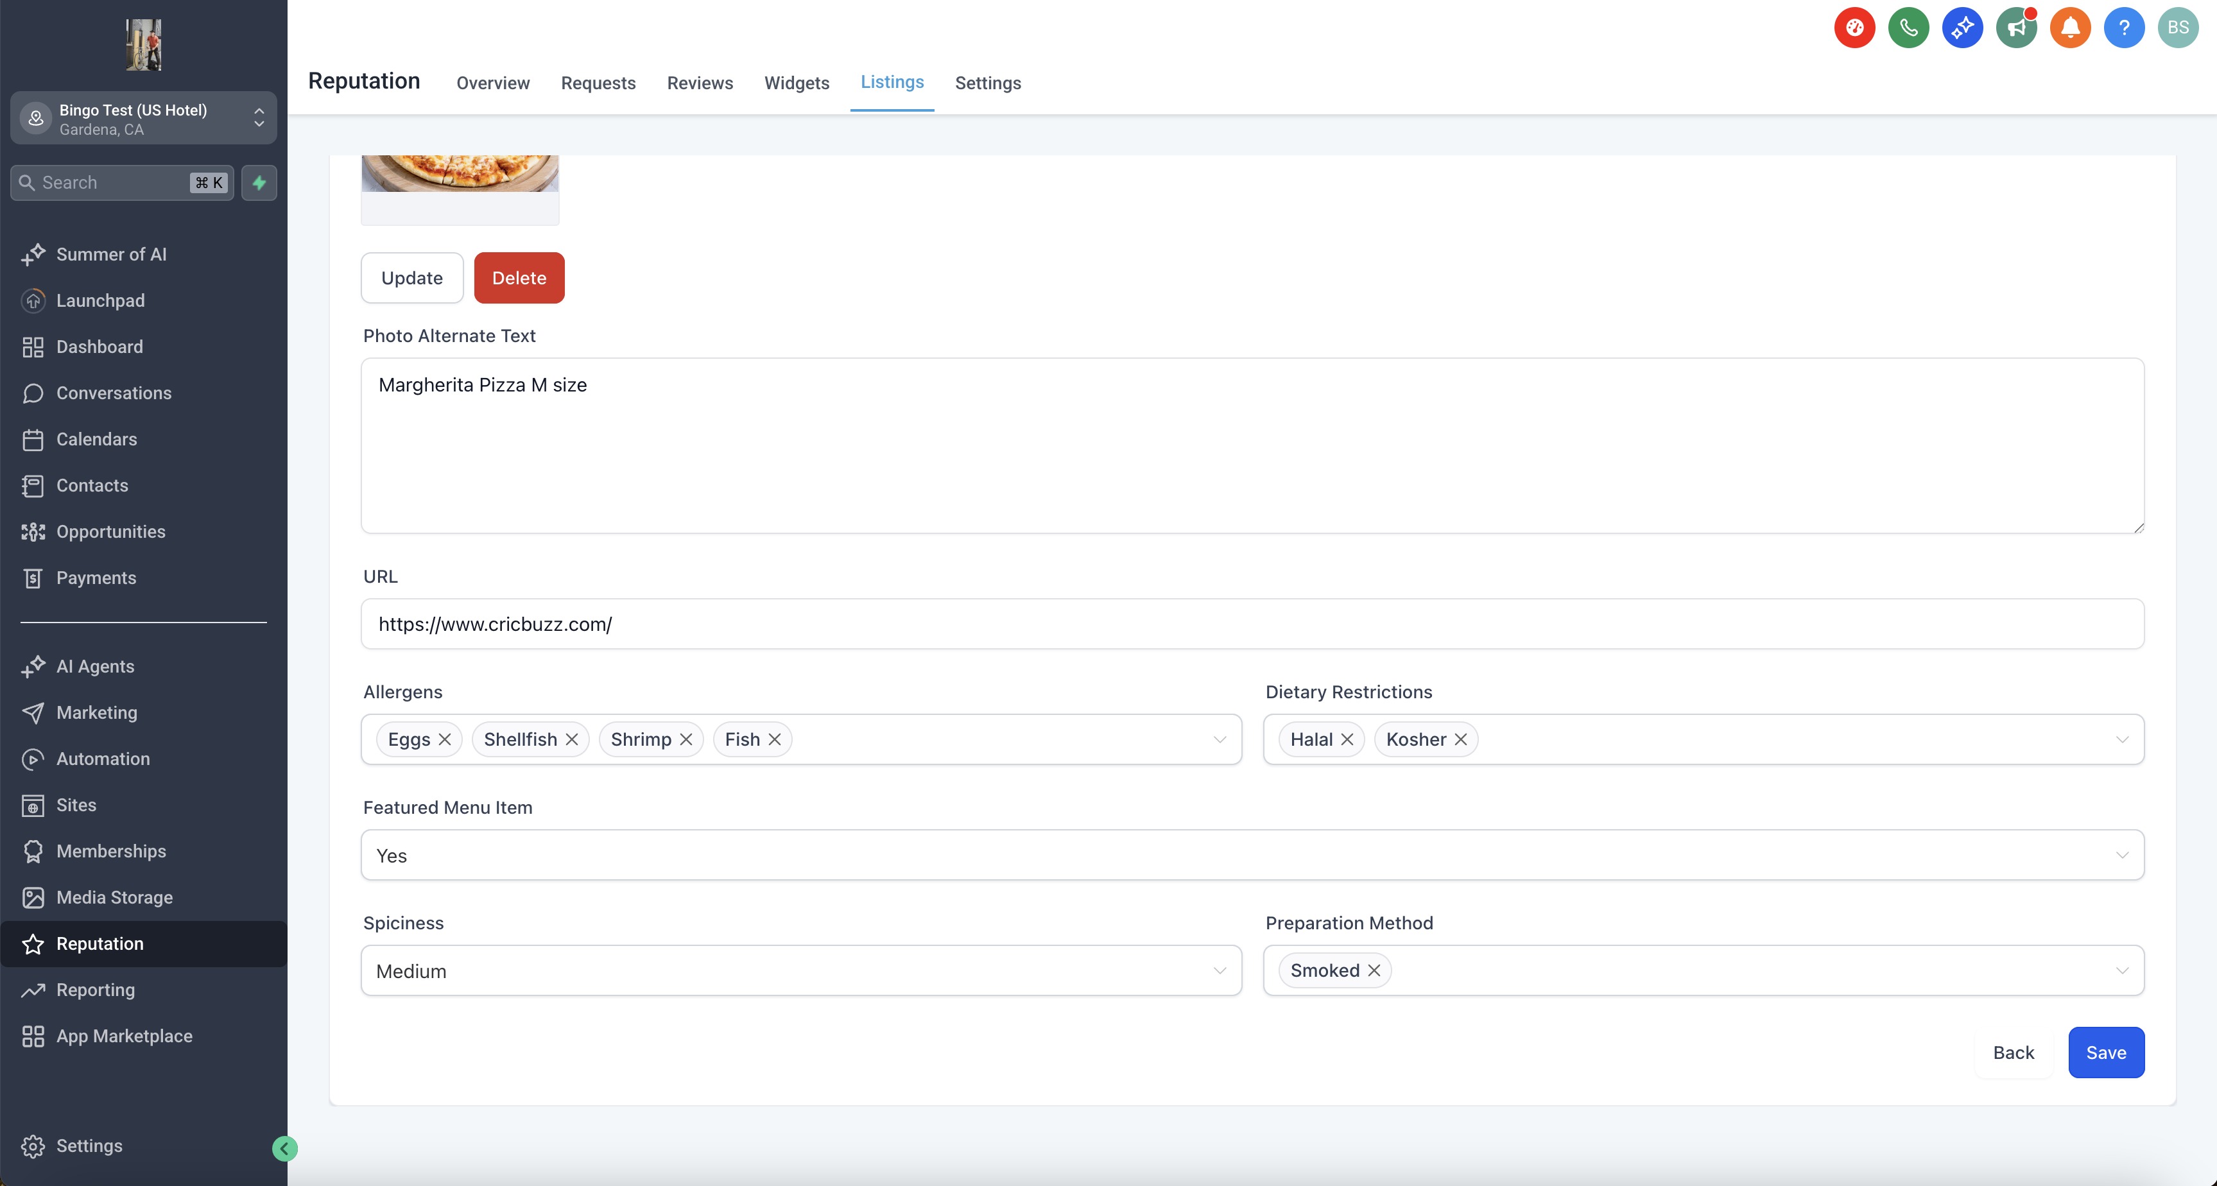Remove the Eggs allergen tag

coord(445,739)
